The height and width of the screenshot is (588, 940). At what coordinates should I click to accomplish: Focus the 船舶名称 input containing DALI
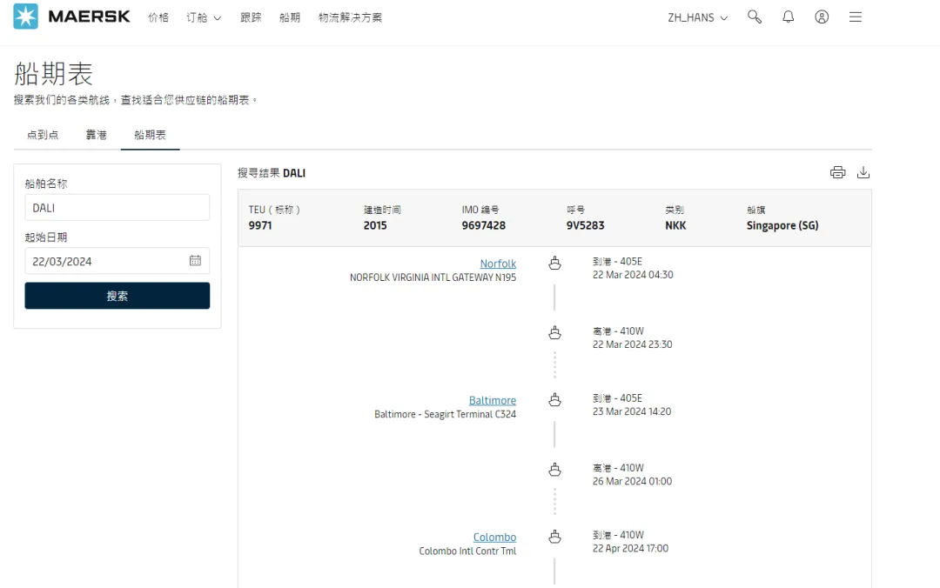click(x=117, y=208)
